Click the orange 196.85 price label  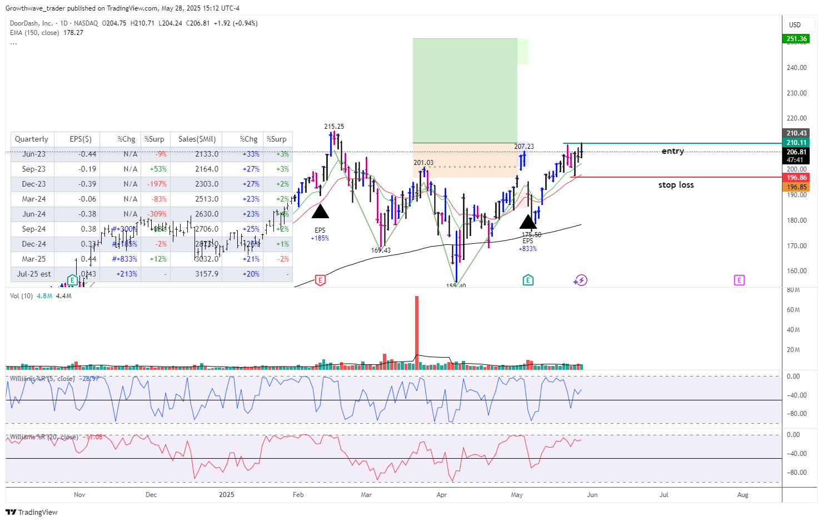click(x=796, y=187)
